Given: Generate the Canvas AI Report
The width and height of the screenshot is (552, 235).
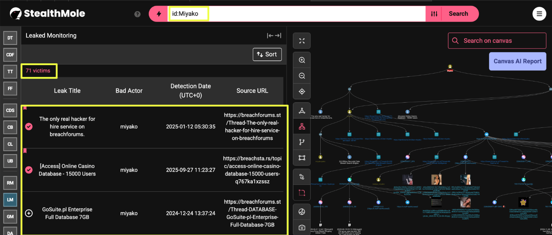Looking at the screenshot, I should tap(517, 61).
